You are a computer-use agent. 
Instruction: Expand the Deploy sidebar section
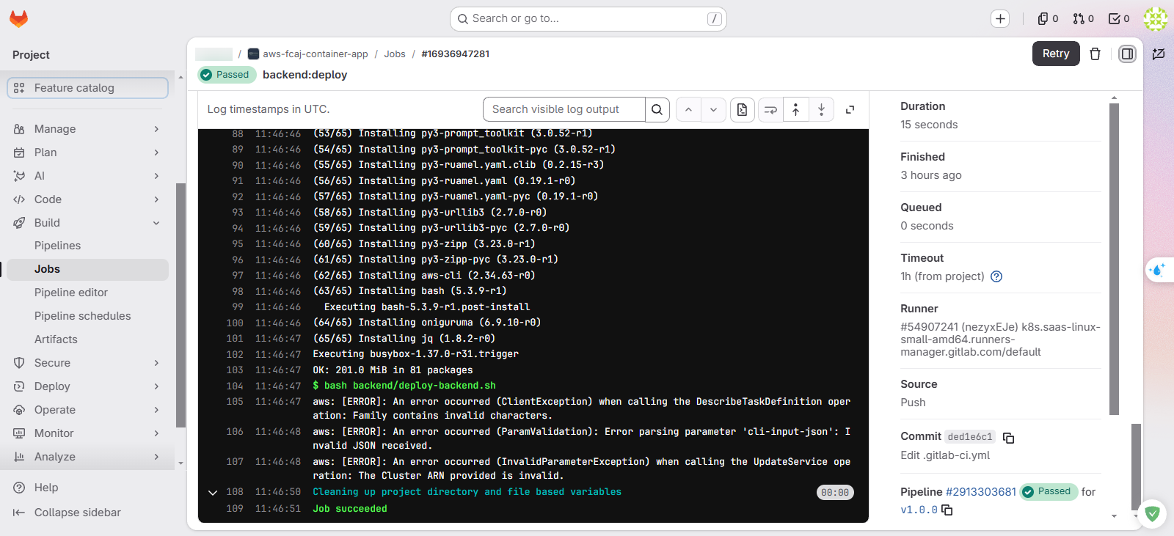coord(87,386)
